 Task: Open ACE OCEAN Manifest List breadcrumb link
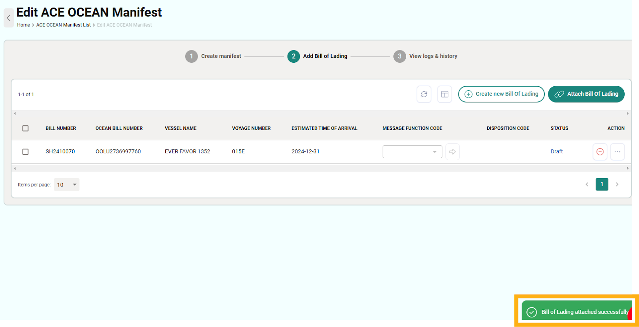point(64,25)
